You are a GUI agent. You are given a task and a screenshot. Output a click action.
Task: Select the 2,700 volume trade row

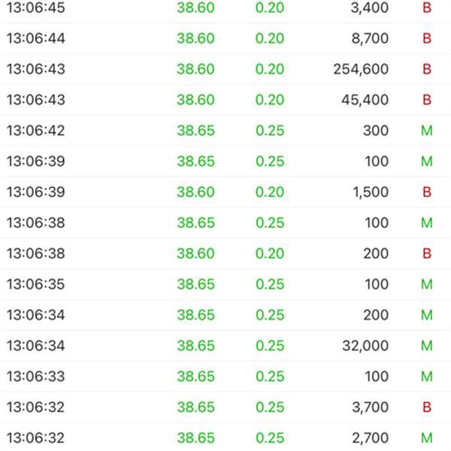point(225,437)
